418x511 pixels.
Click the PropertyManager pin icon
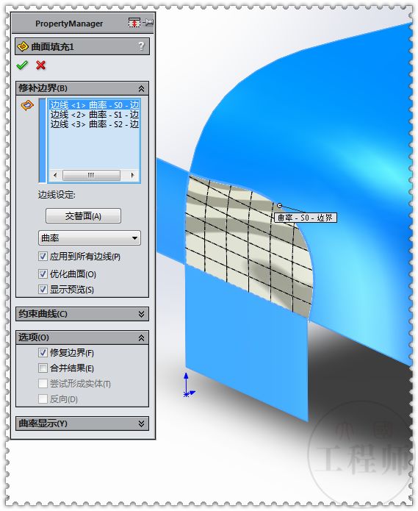[148, 23]
